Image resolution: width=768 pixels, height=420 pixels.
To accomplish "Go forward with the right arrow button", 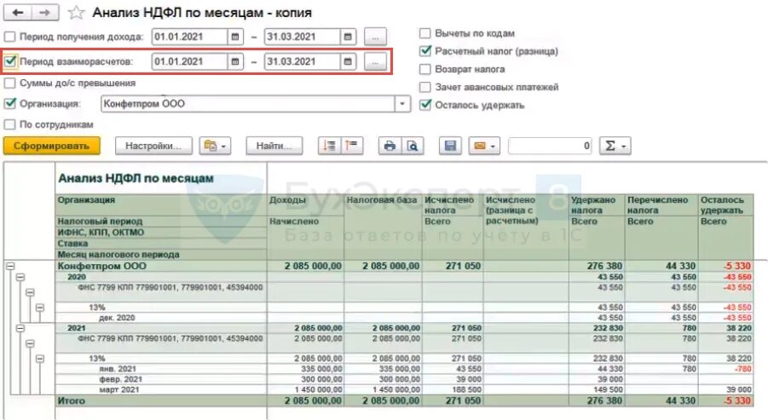I will (45, 12).
